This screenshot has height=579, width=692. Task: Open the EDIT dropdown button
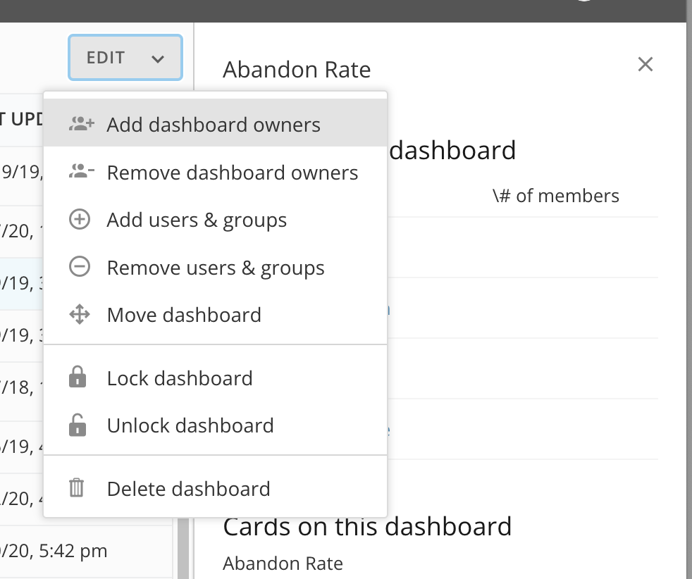125,57
